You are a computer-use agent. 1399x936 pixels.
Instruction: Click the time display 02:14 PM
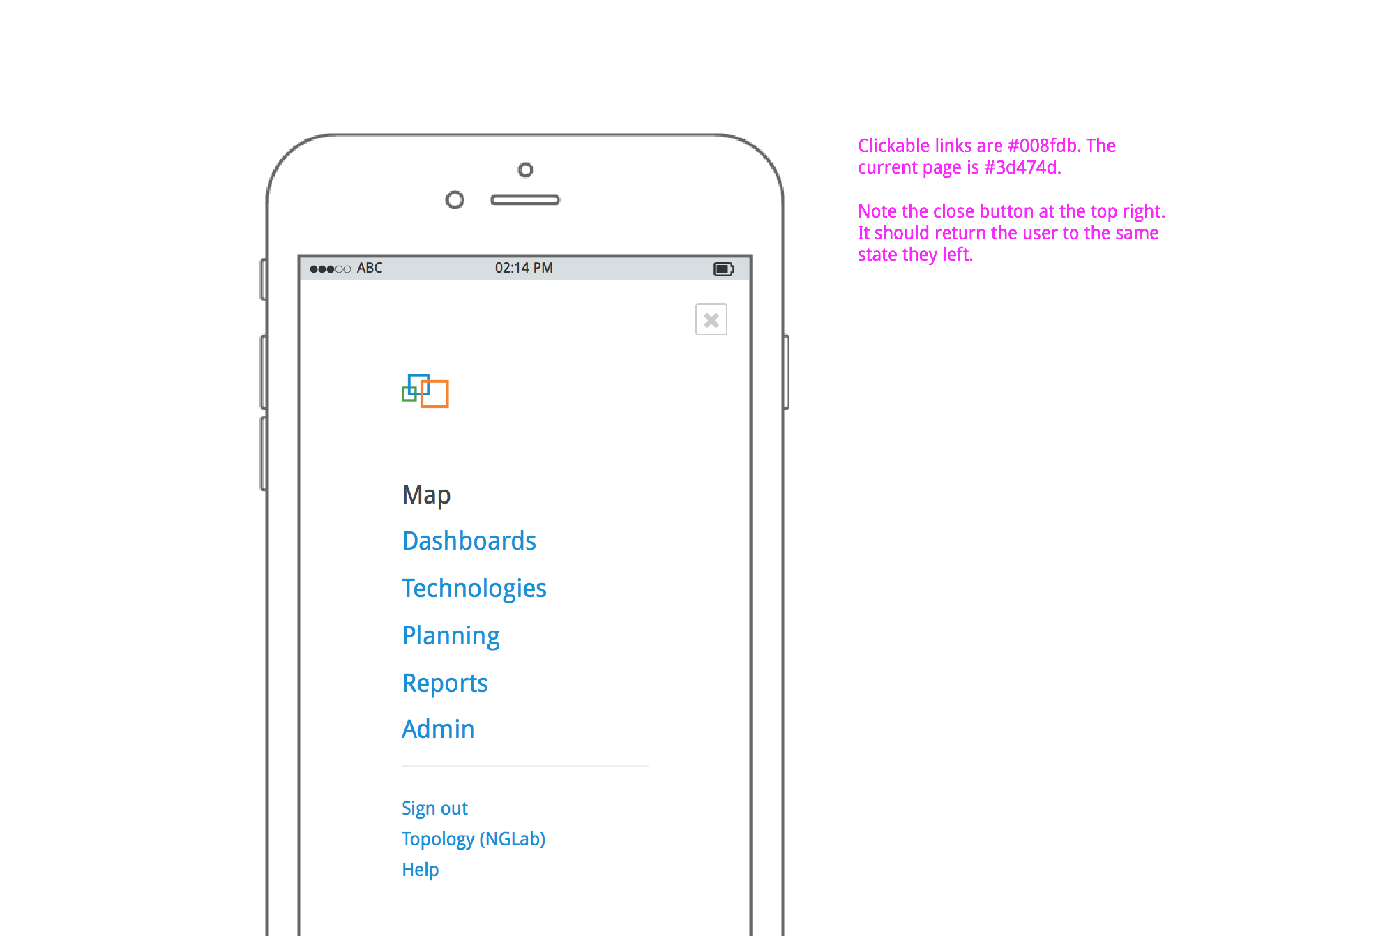[x=523, y=267]
